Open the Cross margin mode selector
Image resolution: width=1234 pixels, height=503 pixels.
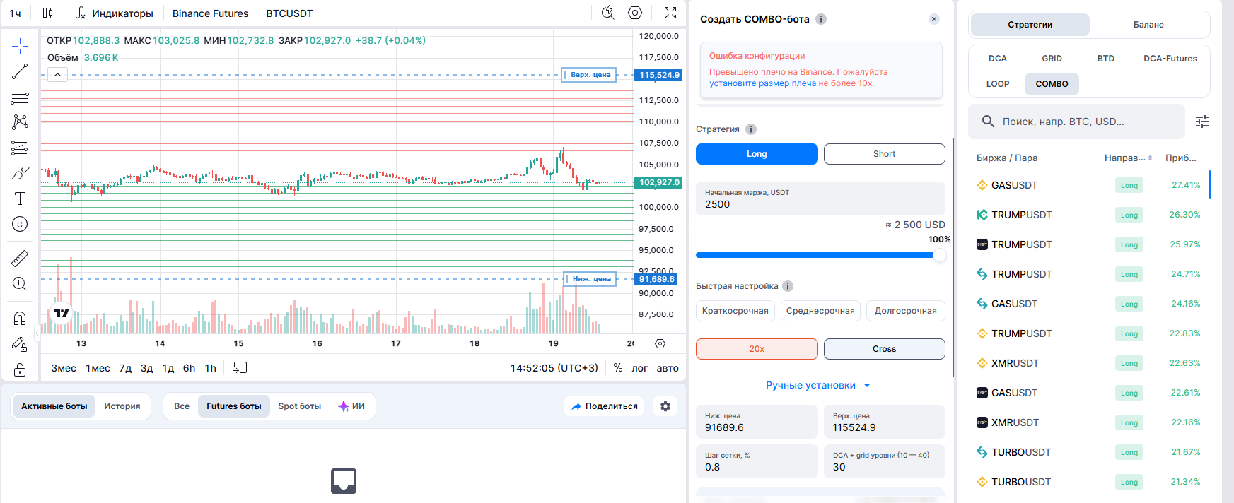884,349
